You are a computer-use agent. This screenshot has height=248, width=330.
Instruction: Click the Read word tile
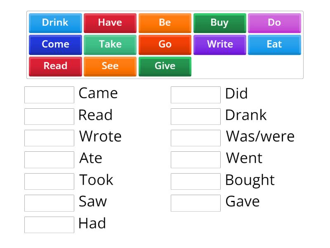tap(55, 66)
